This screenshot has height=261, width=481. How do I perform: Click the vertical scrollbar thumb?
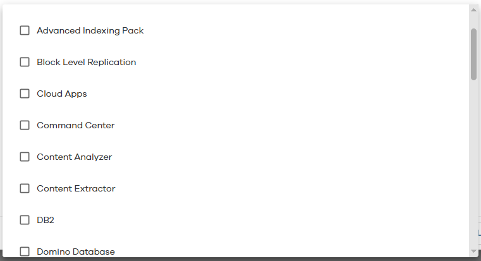[x=473, y=54]
